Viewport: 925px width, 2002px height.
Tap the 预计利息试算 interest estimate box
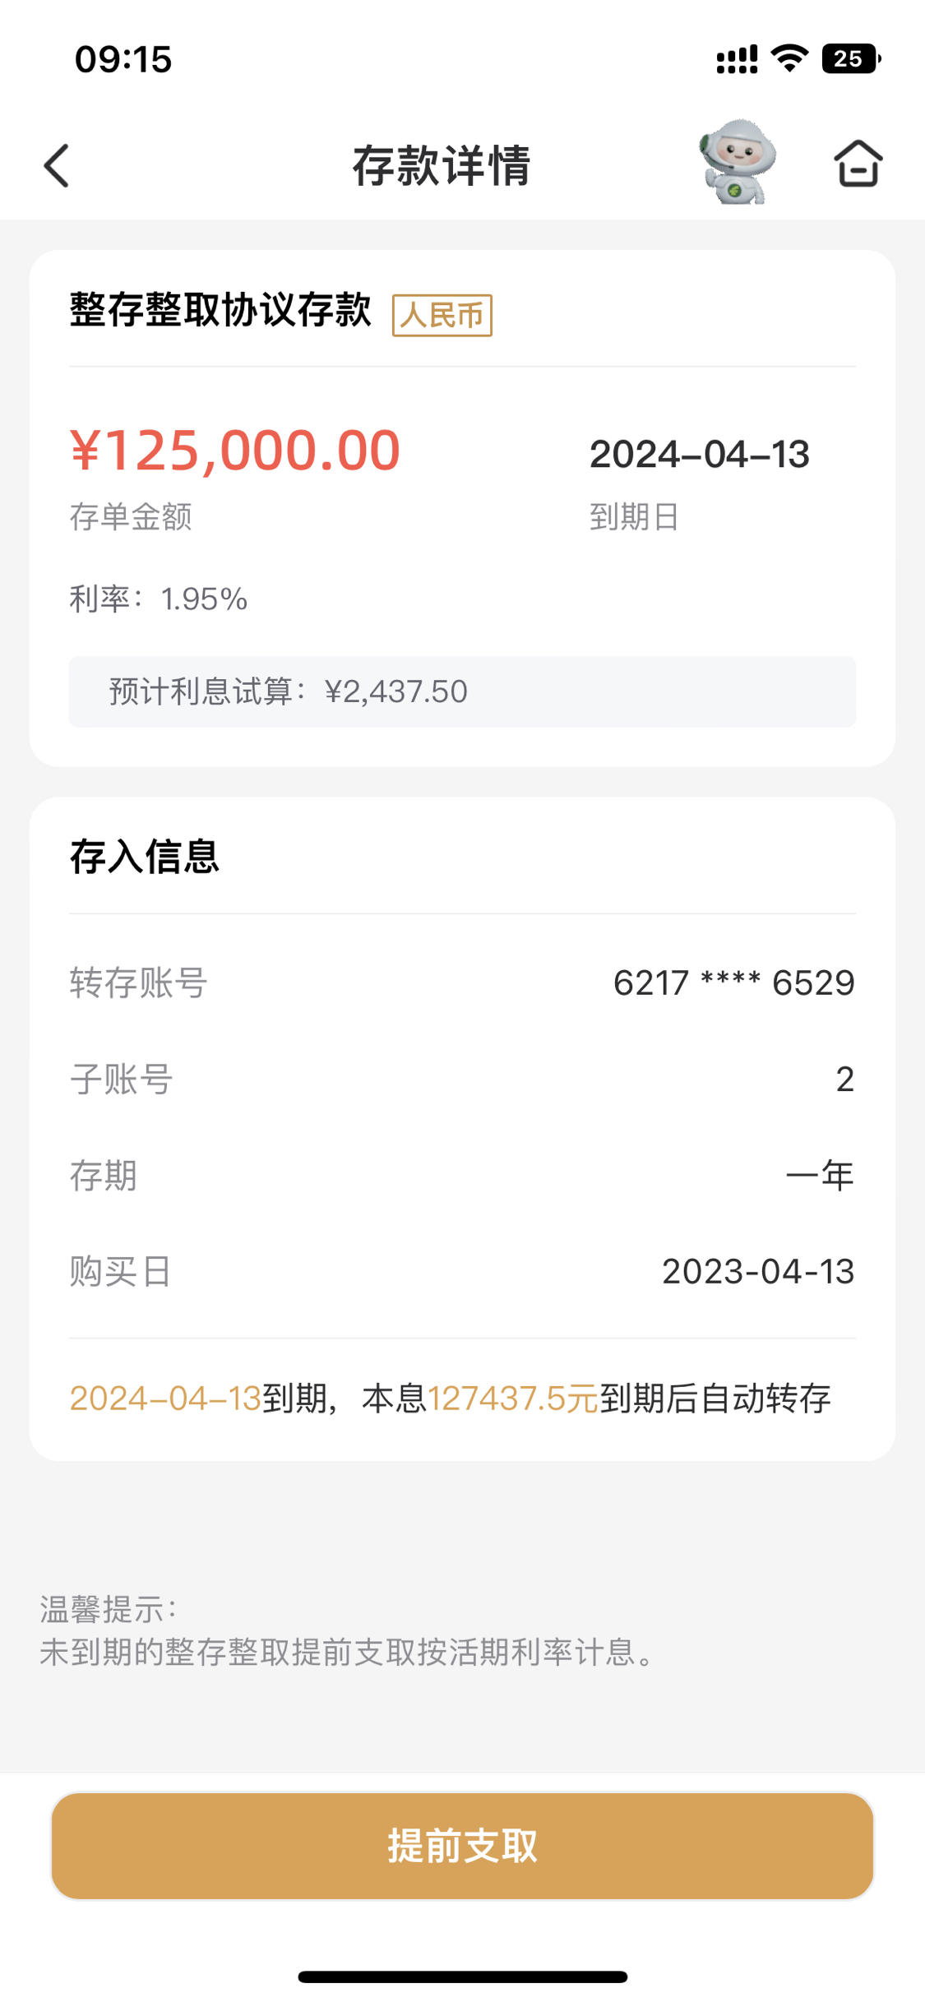[x=462, y=691]
